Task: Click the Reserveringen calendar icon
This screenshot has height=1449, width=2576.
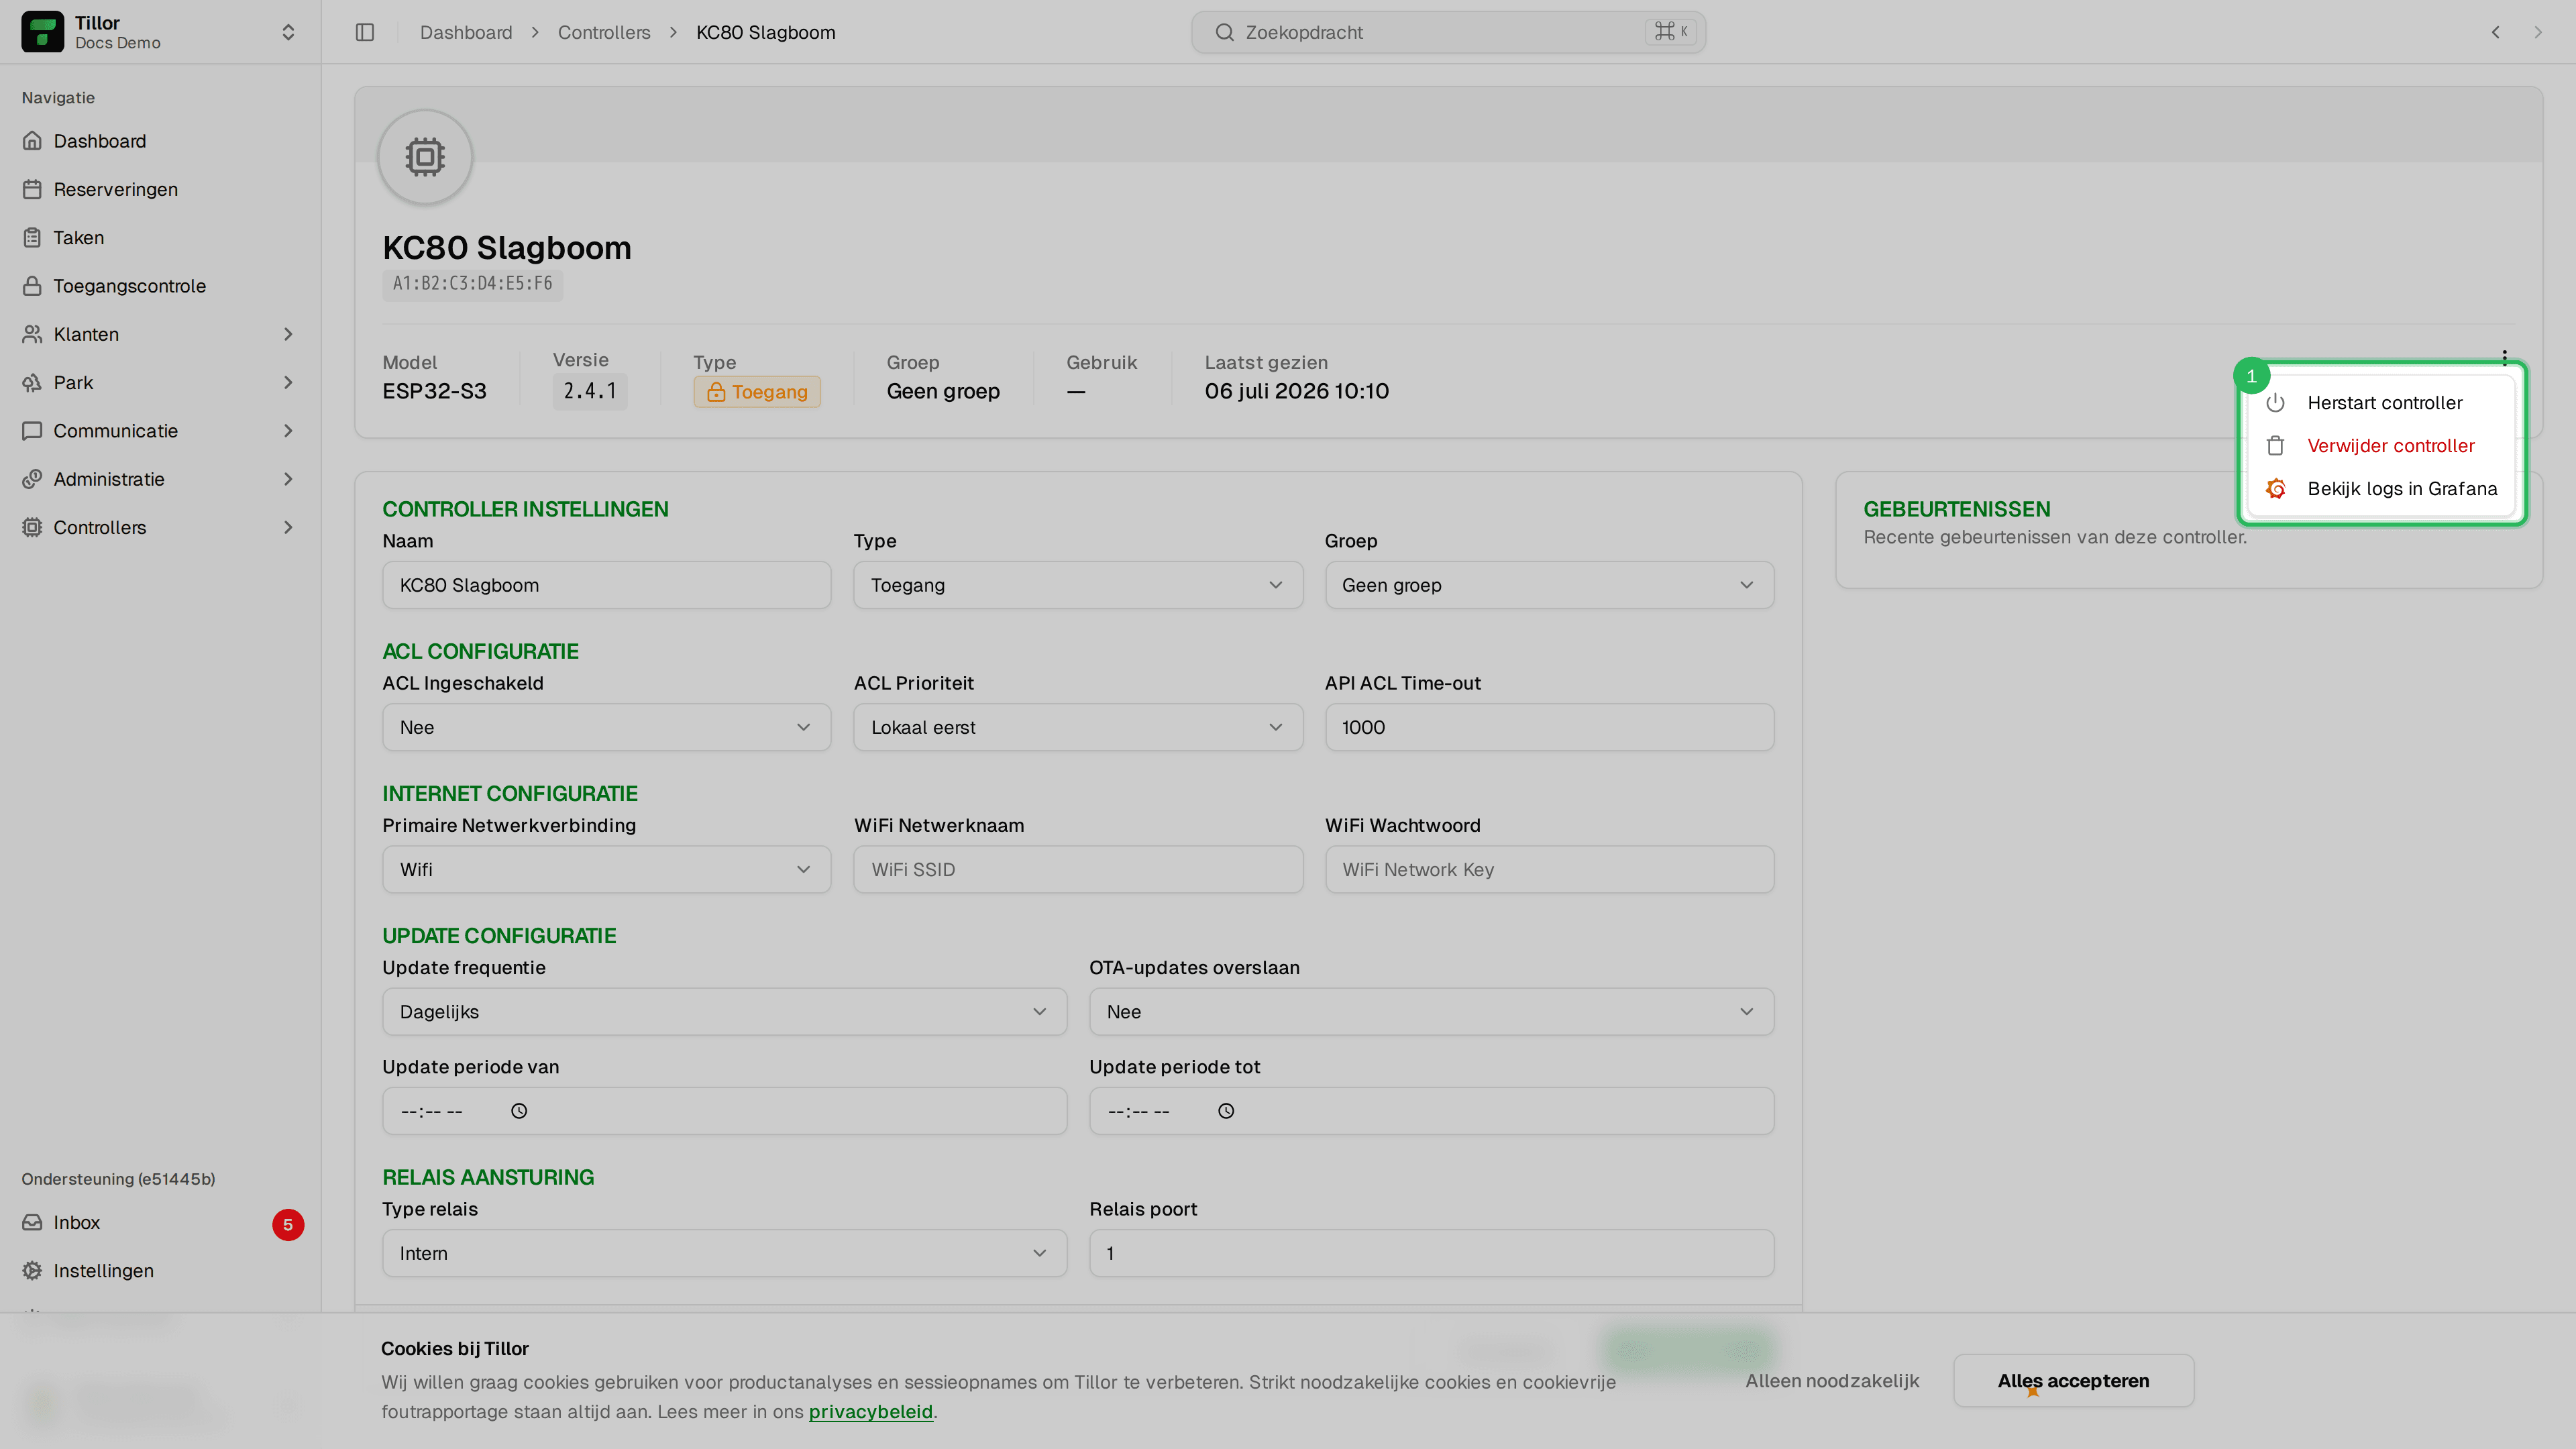Action: click(x=32, y=189)
